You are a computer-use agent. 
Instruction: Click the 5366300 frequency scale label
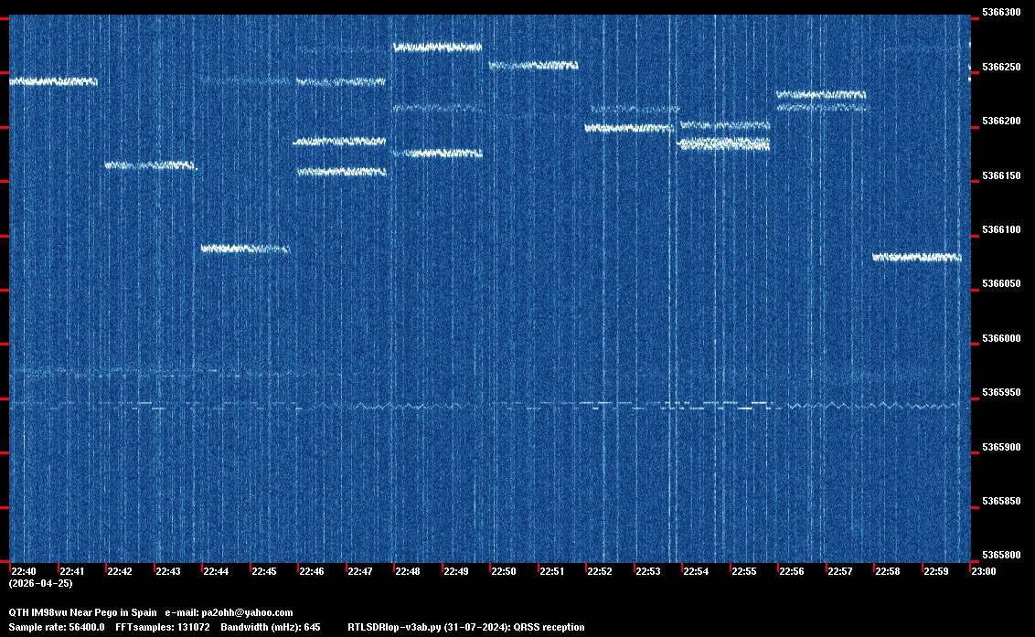pos(999,13)
